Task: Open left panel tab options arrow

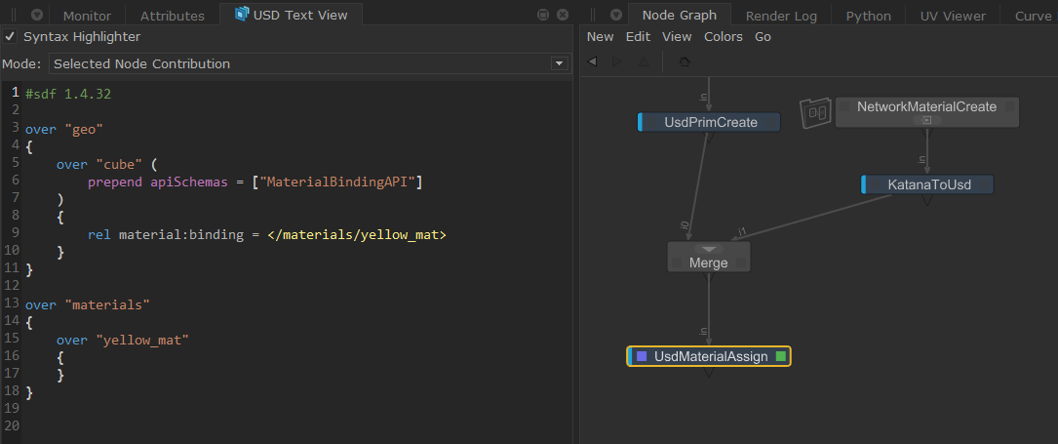Action: 36,15
